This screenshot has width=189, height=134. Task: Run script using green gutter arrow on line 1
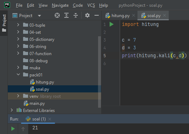[x=112, y=25]
